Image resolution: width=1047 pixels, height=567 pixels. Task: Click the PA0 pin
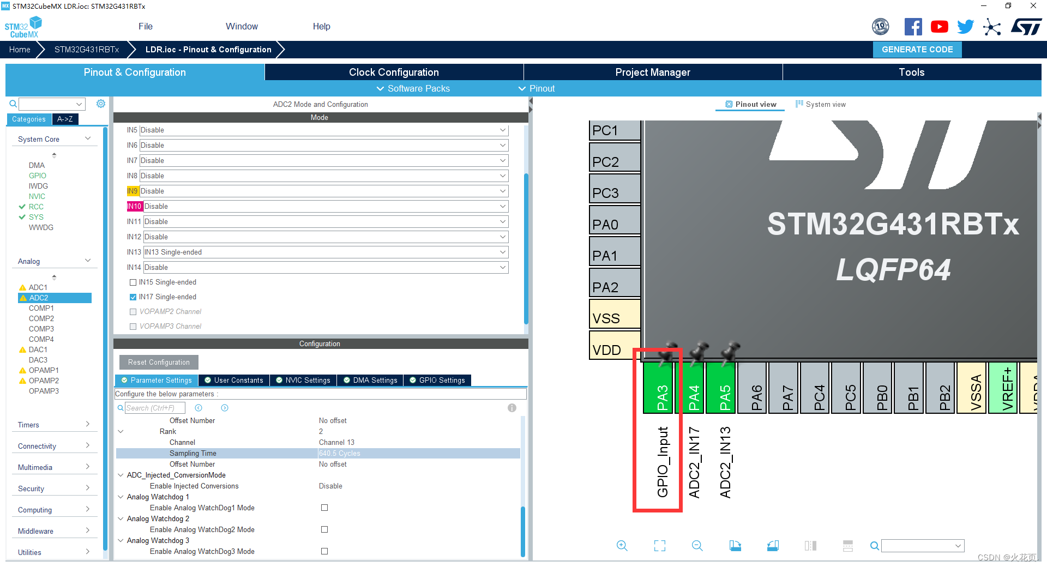615,220
